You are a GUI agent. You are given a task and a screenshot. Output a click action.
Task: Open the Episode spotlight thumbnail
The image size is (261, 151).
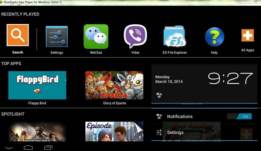point(114,132)
